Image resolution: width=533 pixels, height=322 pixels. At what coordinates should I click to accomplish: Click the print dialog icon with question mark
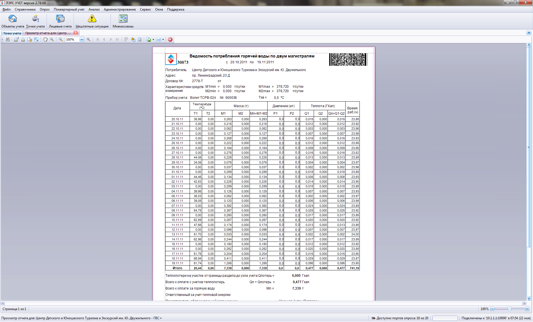[16, 39]
